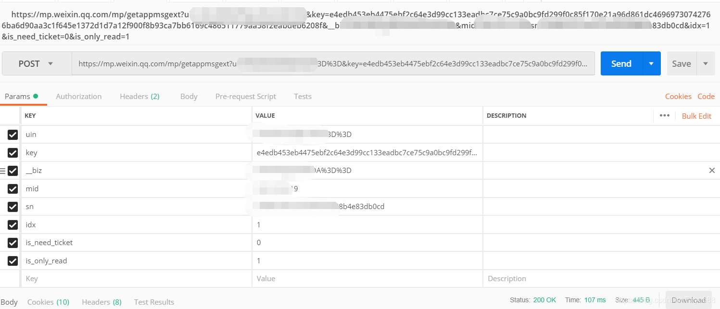Viewport: 720px width, 309px height.
Task: Open the Tests tab
Action: point(303,96)
